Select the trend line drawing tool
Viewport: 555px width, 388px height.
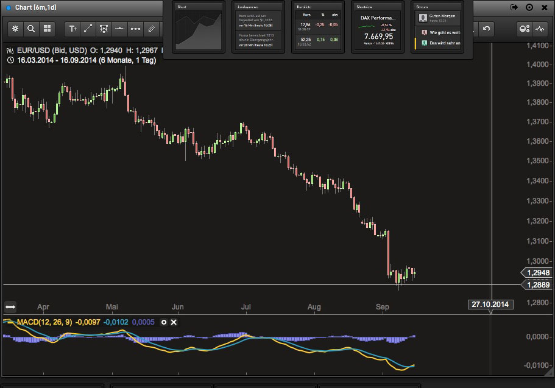tap(88, 29)
